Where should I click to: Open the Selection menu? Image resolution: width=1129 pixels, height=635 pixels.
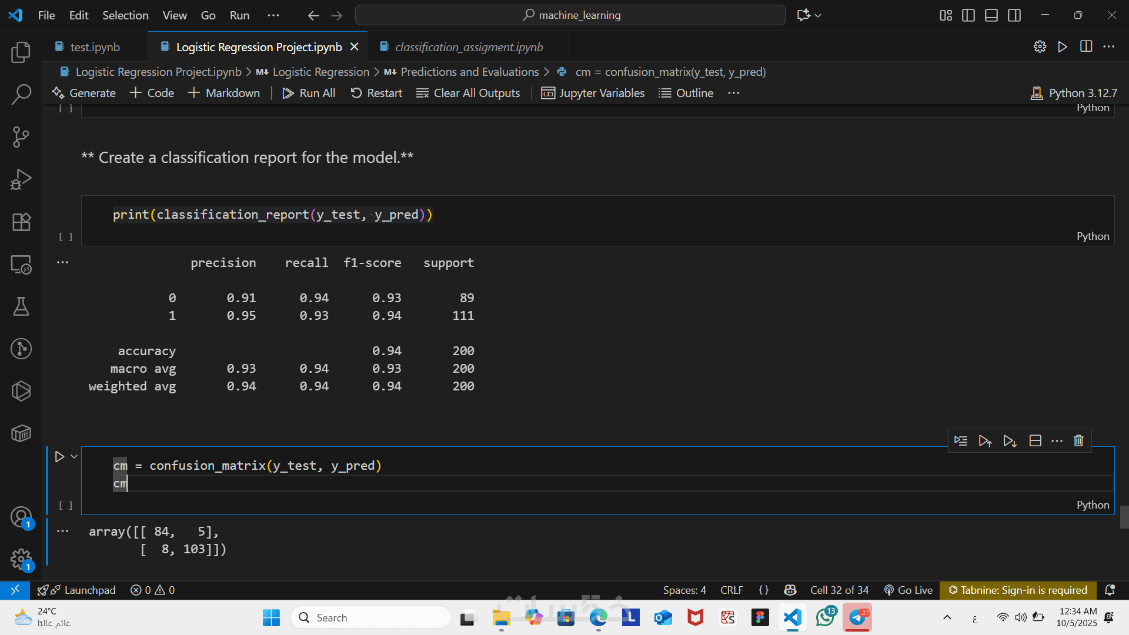point(125,15)
